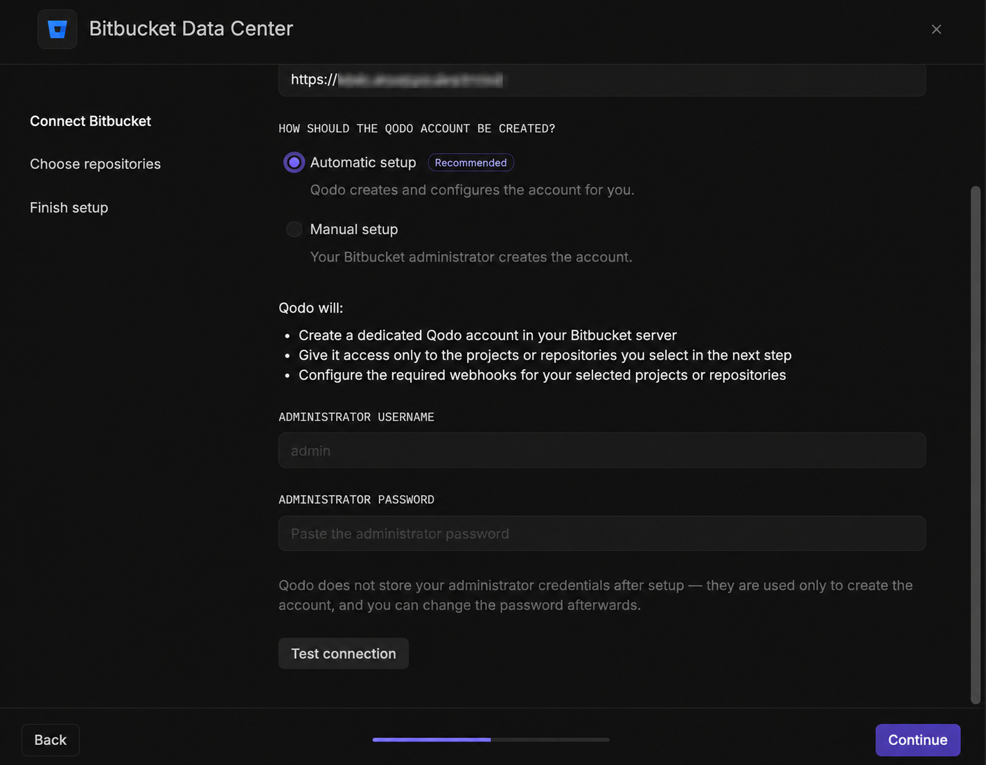Click 'HOW SHOULD THE QODO ACCOUNT BE CREATED?' heading
This screenshot has width=986, height=765.
click(x=416, y=129)
